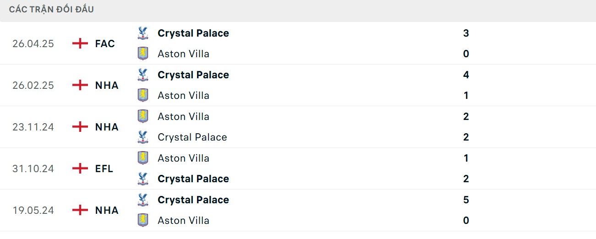Open Crystal Palace name in 19.05.24 match
Screen dimensions: 596x239
tap(193, 200)
